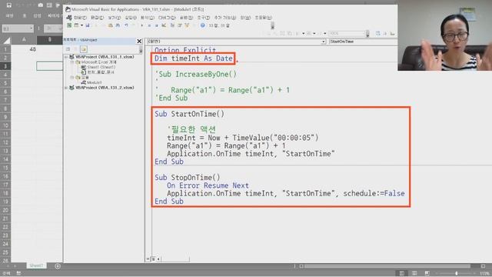492x277 pixels.
Task: Select column A header in Excel
Action: pyautogui.click(x=24, y=40)
